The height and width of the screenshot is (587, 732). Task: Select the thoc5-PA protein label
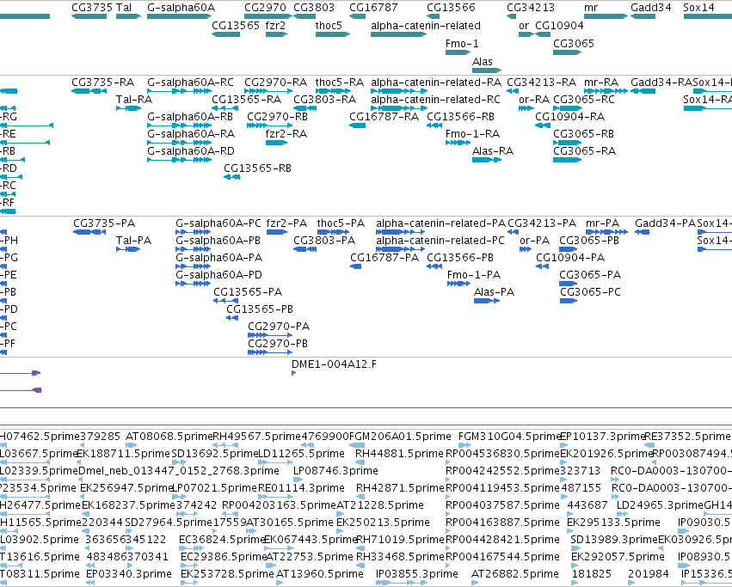(341, 223)
